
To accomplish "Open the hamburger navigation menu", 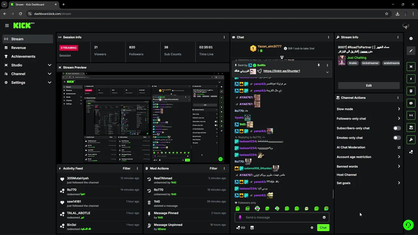I will [7, 25].
